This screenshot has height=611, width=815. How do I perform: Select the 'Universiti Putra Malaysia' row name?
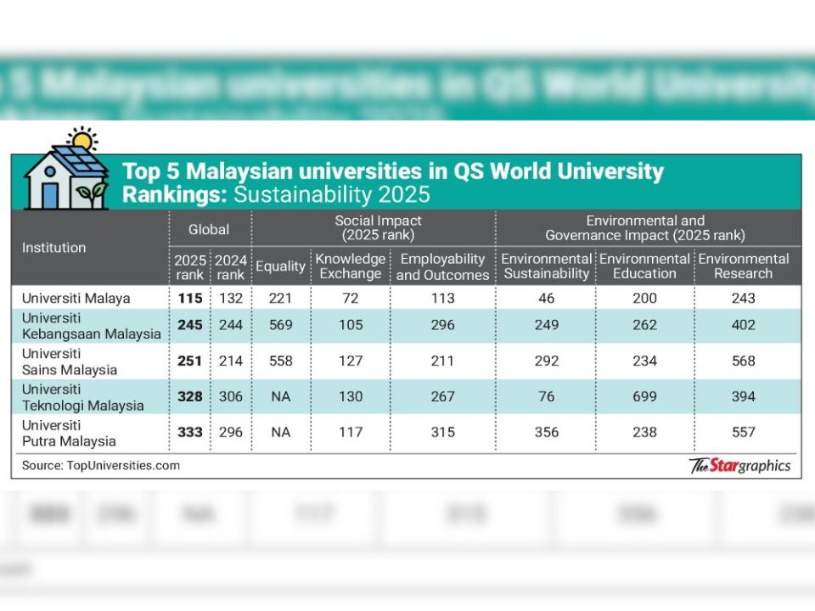point(69,434)
